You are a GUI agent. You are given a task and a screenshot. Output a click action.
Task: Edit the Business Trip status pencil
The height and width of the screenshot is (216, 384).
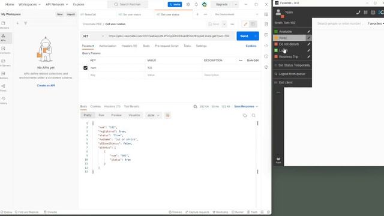tap(308, 56)
